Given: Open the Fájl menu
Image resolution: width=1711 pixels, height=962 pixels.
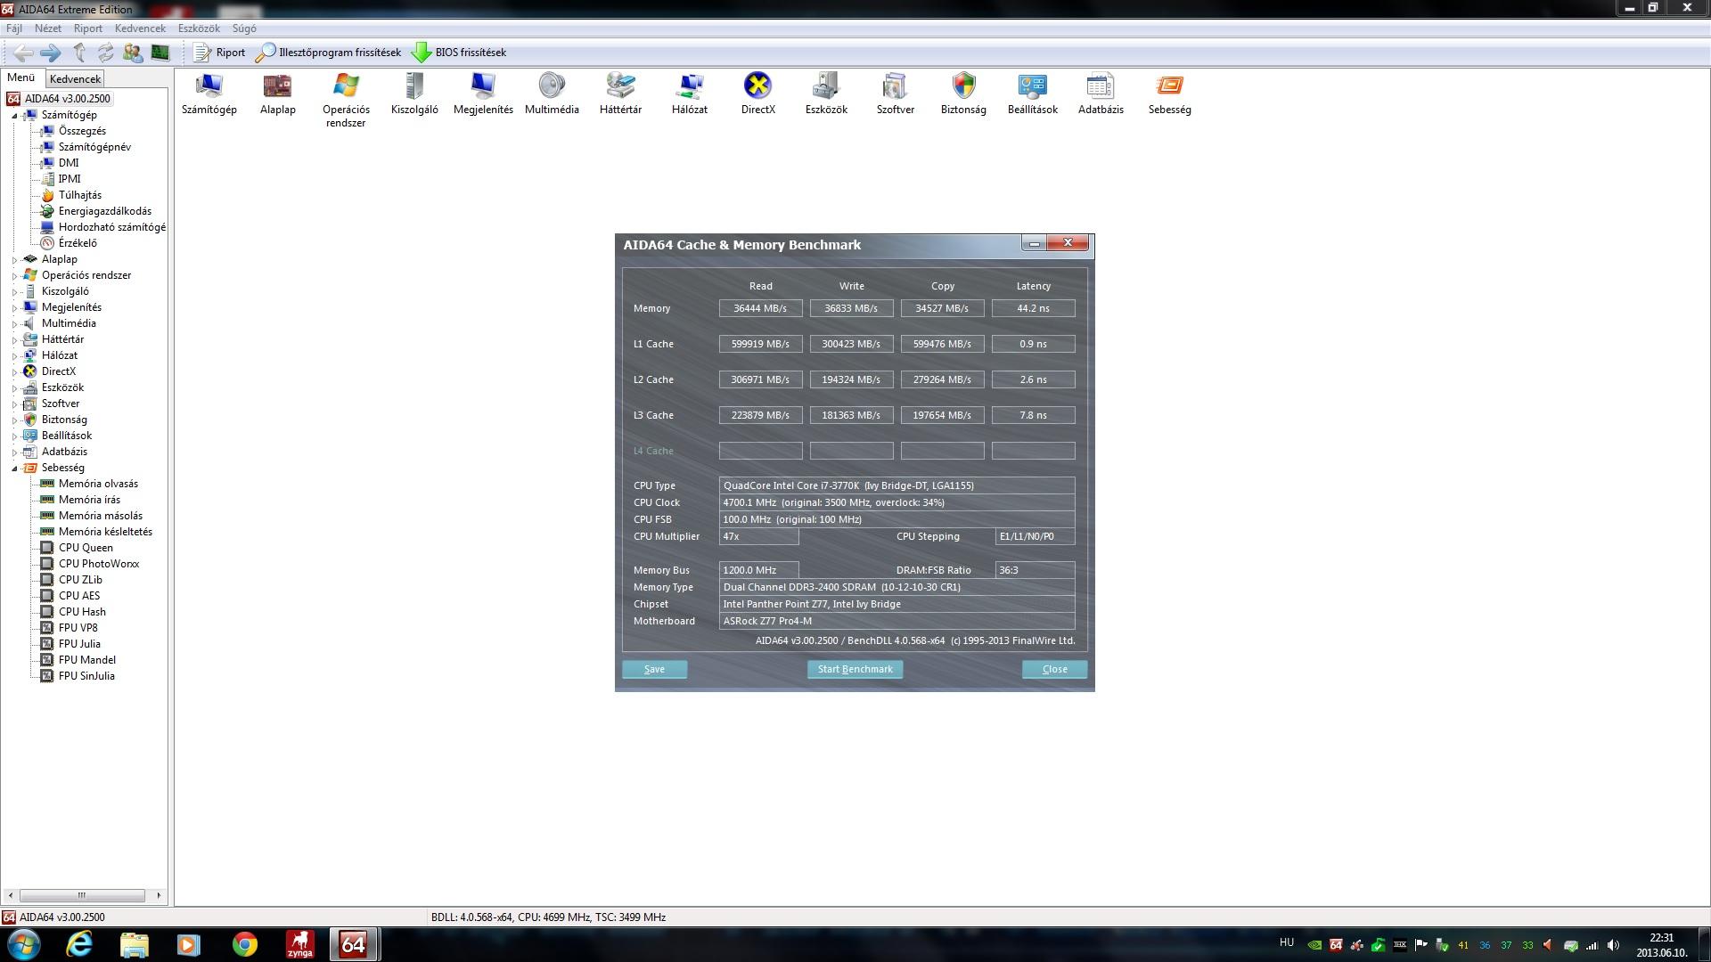Looking at the screenshot, I should (14, 29).
